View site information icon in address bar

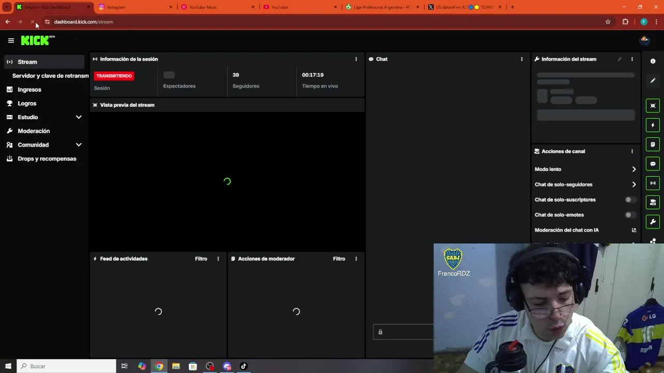[47, 22]
